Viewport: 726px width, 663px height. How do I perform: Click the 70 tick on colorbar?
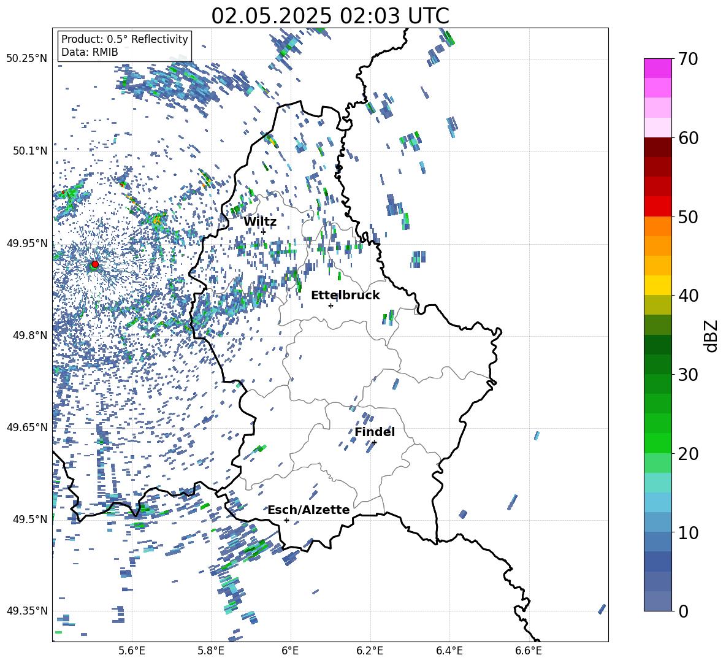tap(688, 59)
